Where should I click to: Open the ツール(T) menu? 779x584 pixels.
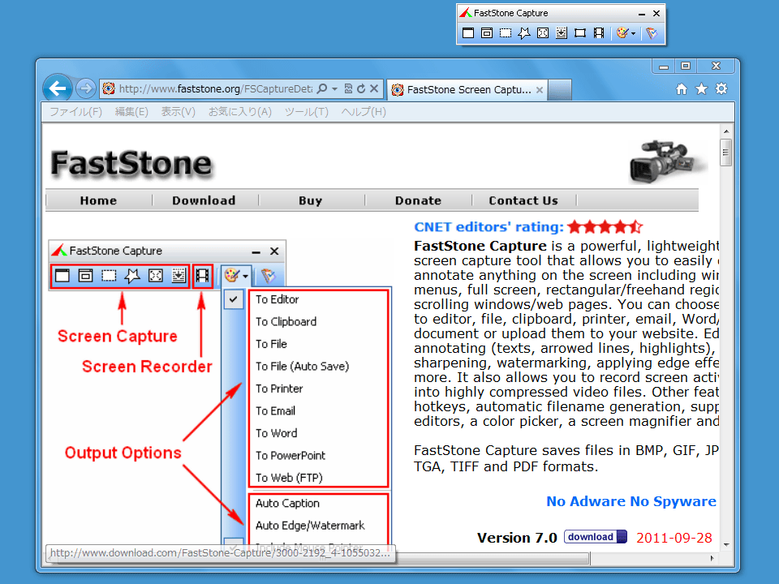[307, 112]
